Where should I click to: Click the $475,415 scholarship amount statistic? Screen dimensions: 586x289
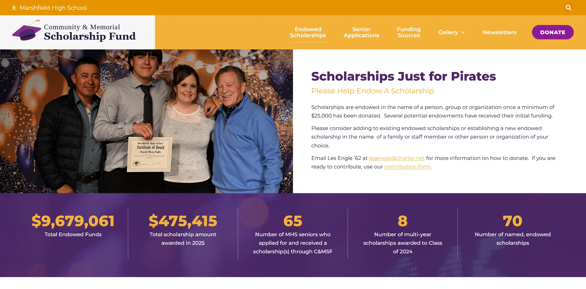[x=183, y=221]
